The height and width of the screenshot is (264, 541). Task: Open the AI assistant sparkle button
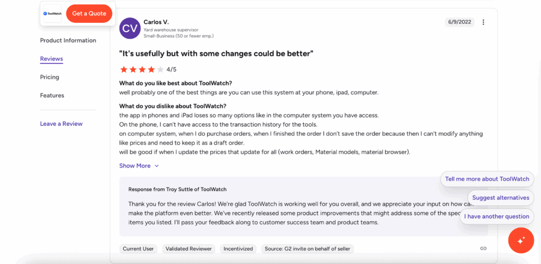click(x=520, y=240)
